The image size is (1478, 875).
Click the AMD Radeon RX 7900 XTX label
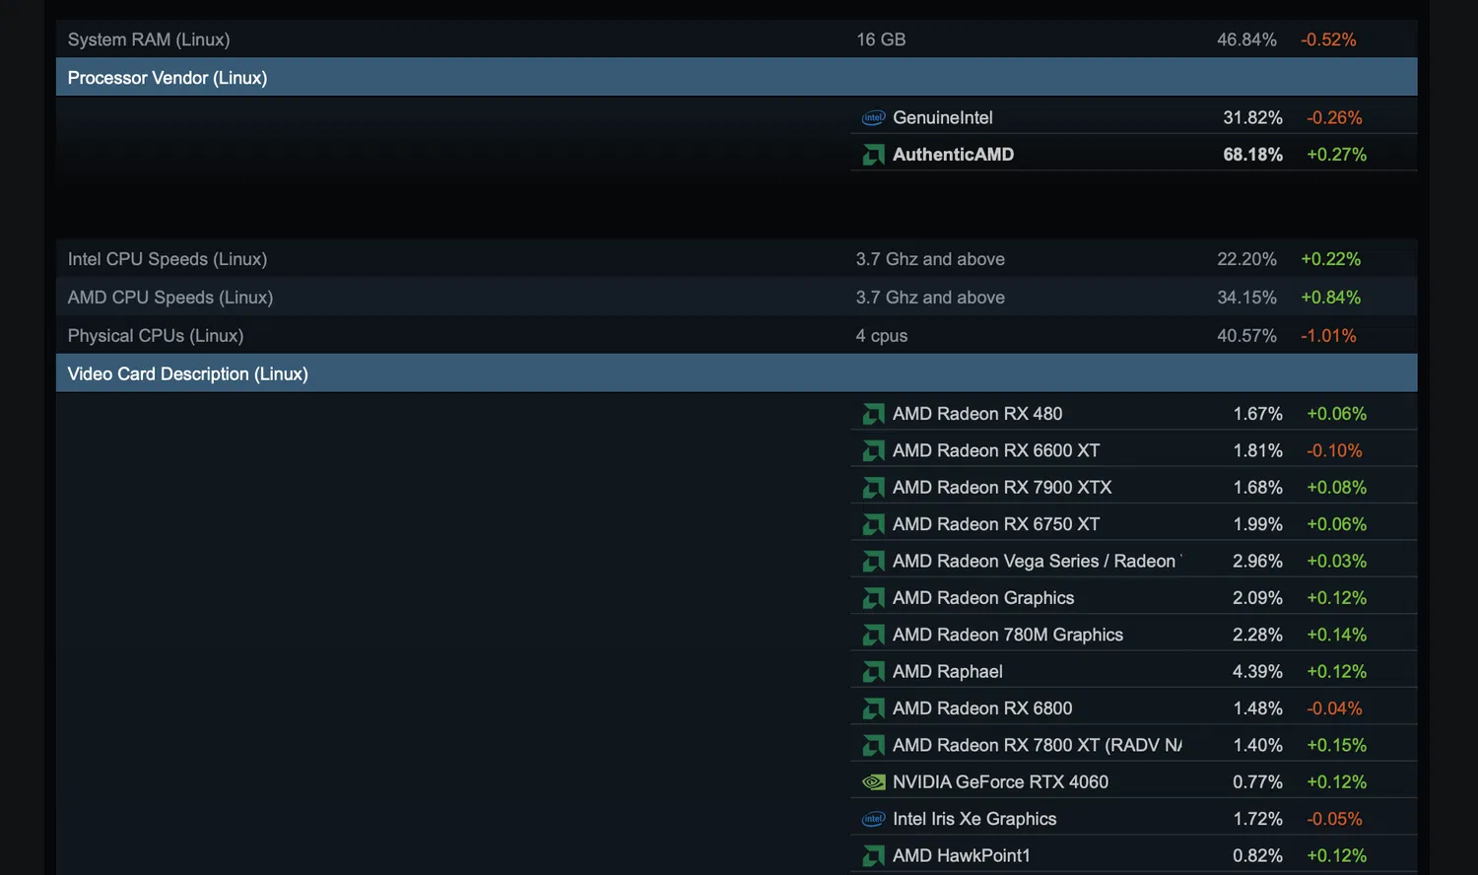1002,488
